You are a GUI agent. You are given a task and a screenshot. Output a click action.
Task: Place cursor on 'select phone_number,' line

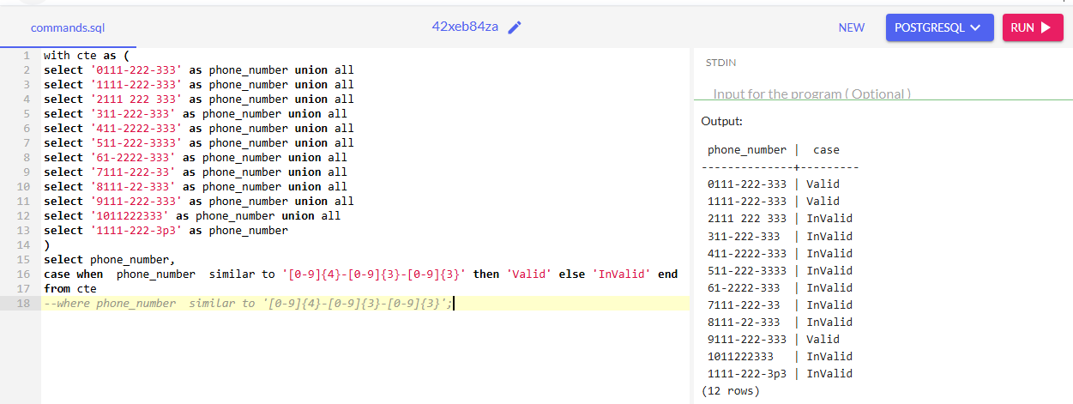point(110,259)
